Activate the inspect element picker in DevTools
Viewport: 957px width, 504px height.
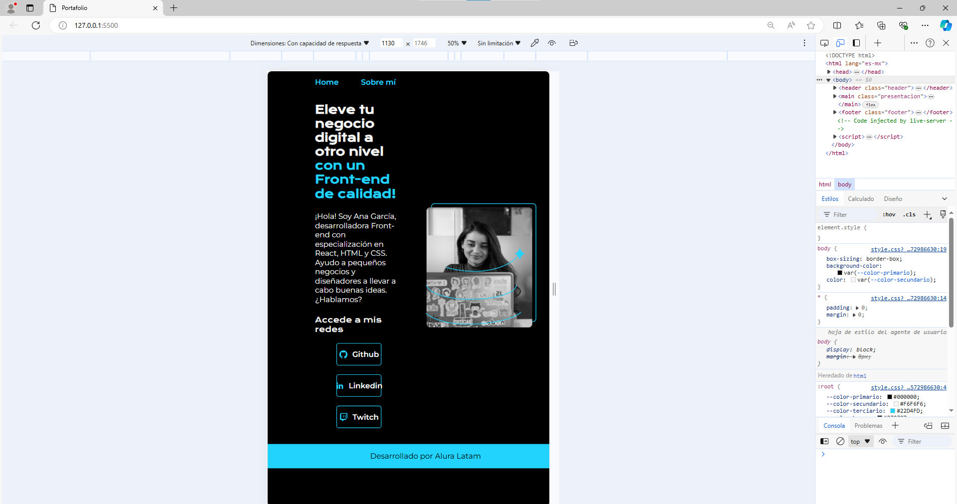(824, 43)
